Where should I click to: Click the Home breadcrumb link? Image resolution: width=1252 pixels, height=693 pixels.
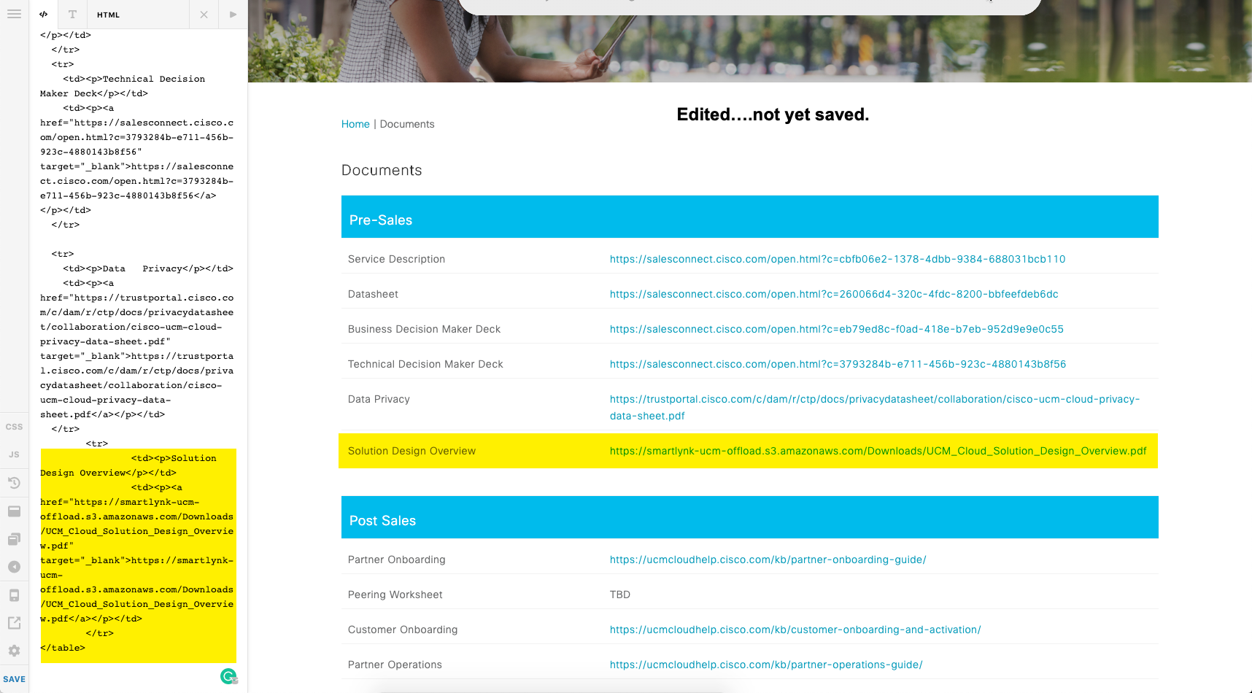(x=355, y=124)
